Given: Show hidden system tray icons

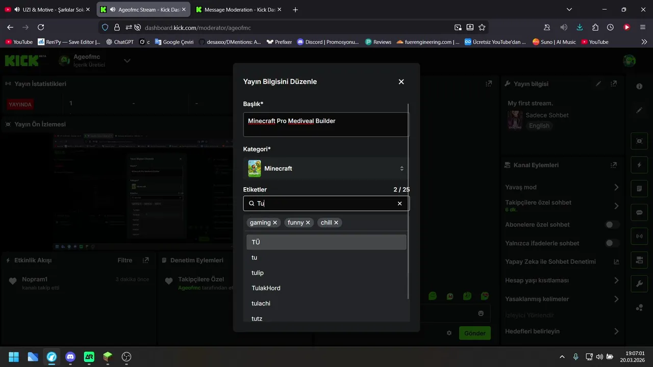Looking at the screenshot, I should (x=562, y=357).
